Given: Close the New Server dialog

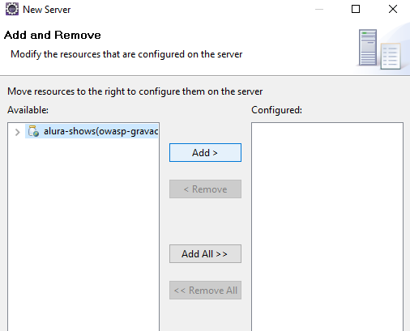Looking at the screenshot, I should 393,9.
